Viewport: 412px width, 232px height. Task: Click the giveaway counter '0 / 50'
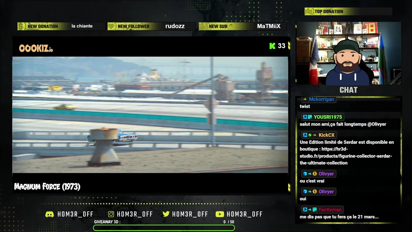[229, 222]
